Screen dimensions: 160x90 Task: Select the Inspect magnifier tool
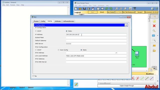coord(154,31)
